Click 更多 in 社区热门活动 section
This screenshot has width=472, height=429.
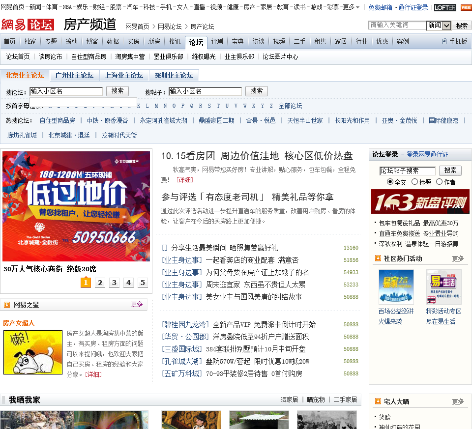tap(458, 258)
